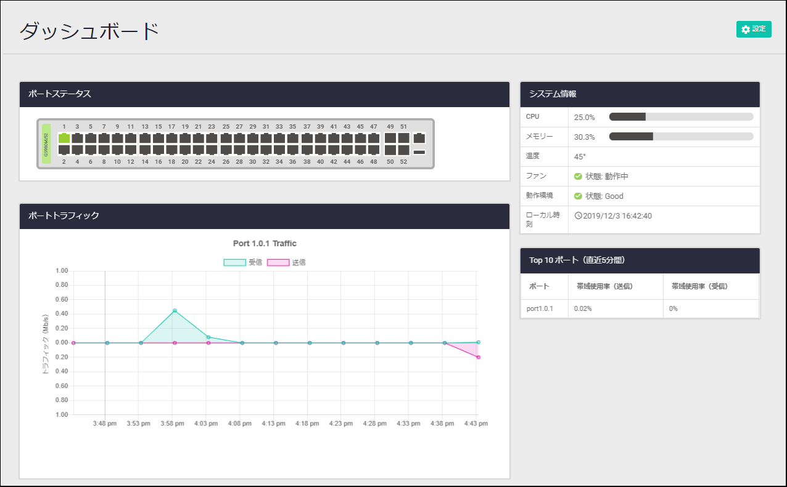Select port 47 on the switch diagram
This screenshot has width=787, height=487.
(x=374, y=139)
